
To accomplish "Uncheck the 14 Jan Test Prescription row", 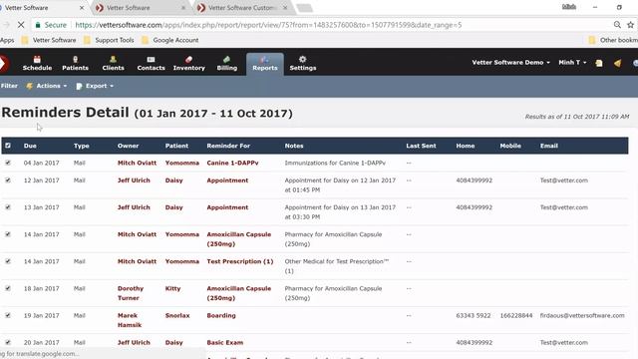I will [8, 261].
